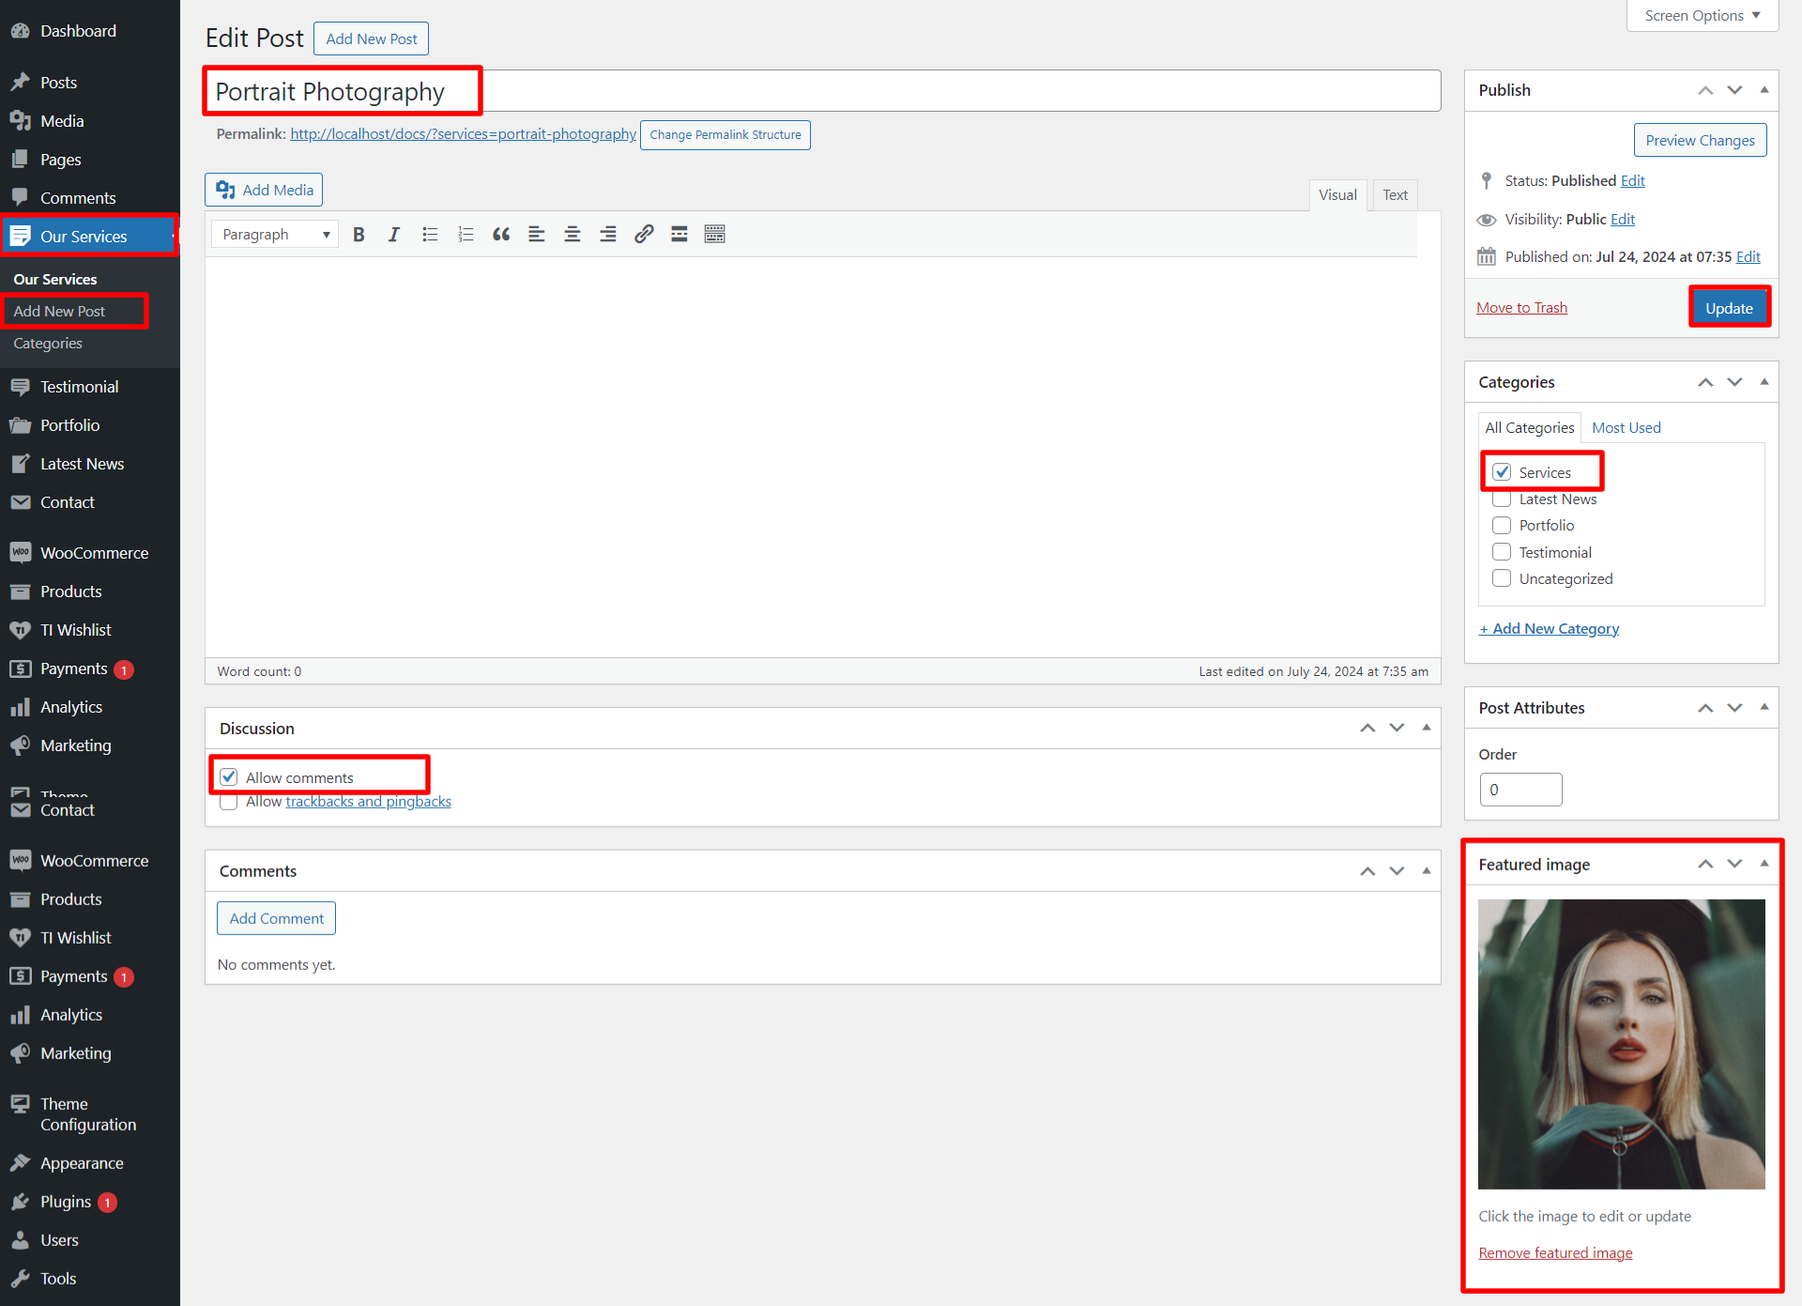Switch to the Most Used categories tab
The image size is (1802, 1306).
(x=1626, y=428)
